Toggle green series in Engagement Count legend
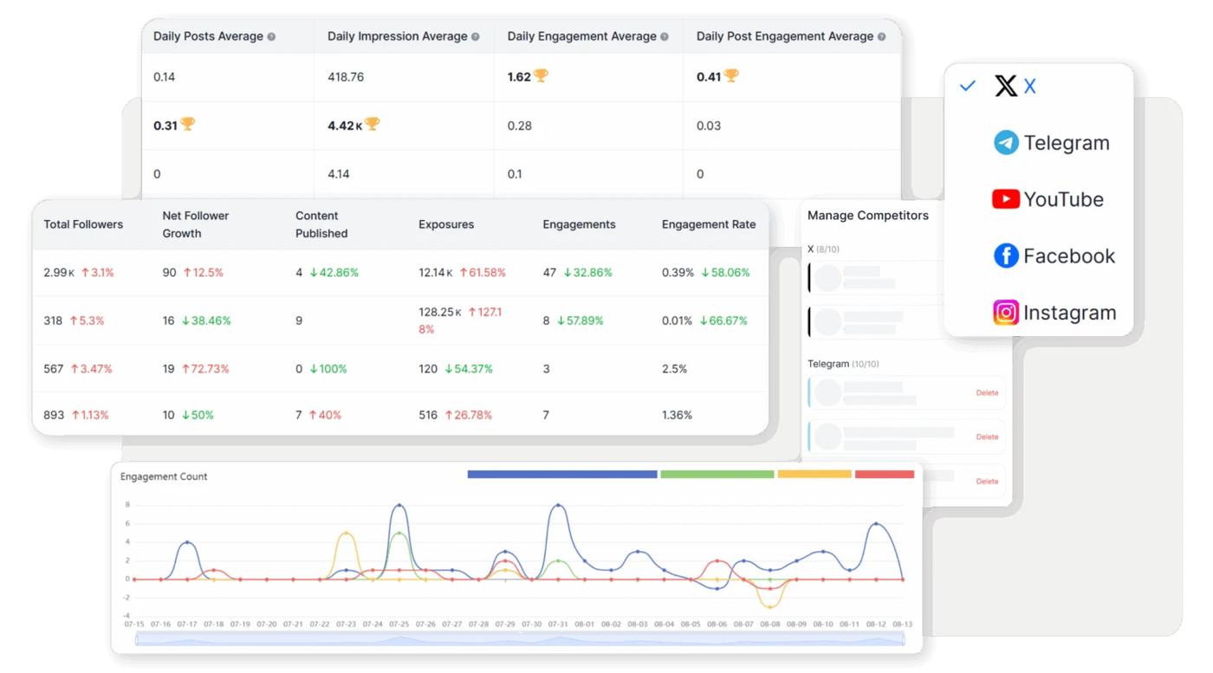 tap(717, 475)
